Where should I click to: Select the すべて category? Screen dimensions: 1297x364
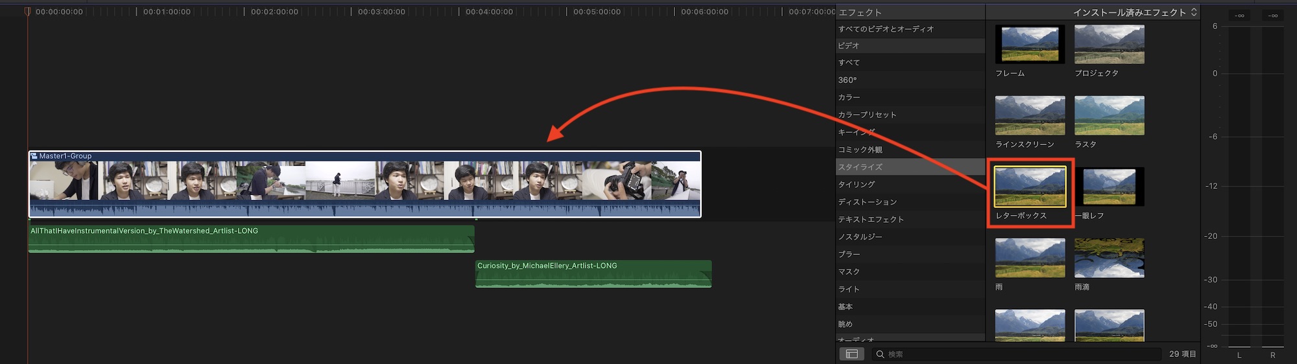(x=910, y=63)
